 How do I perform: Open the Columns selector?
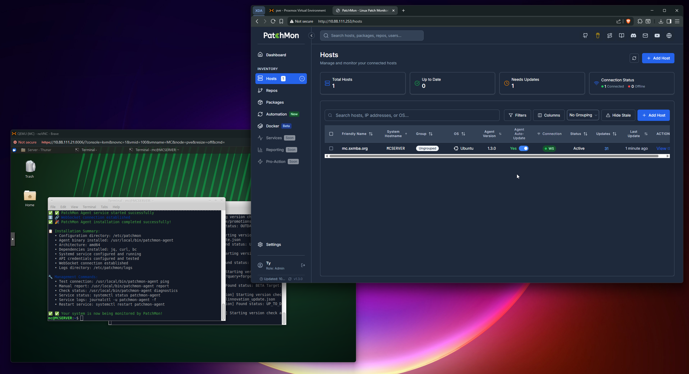coord(549,115)
